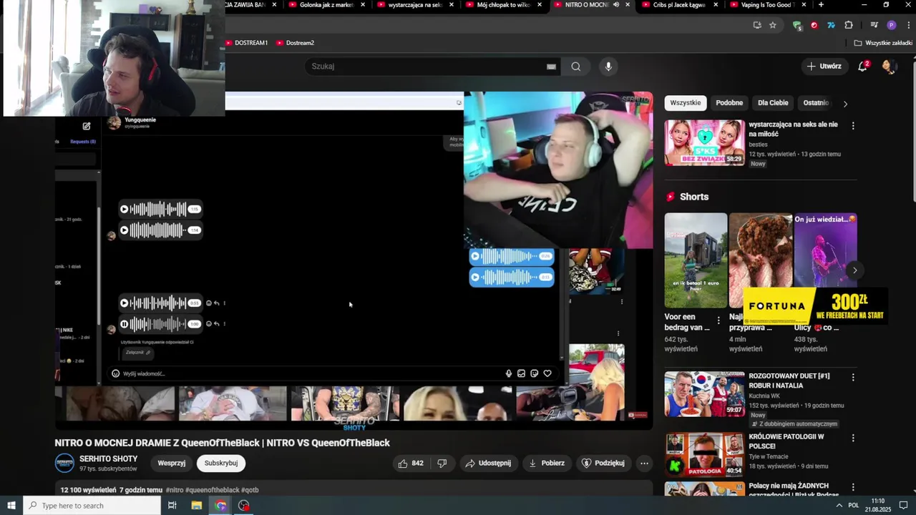The height and width of the screenshot is (515, 916).
Task: Switch to 'Cribs pl Jacek Łągwa' tab
Action: pyautogui.click(x=679, y=5)
